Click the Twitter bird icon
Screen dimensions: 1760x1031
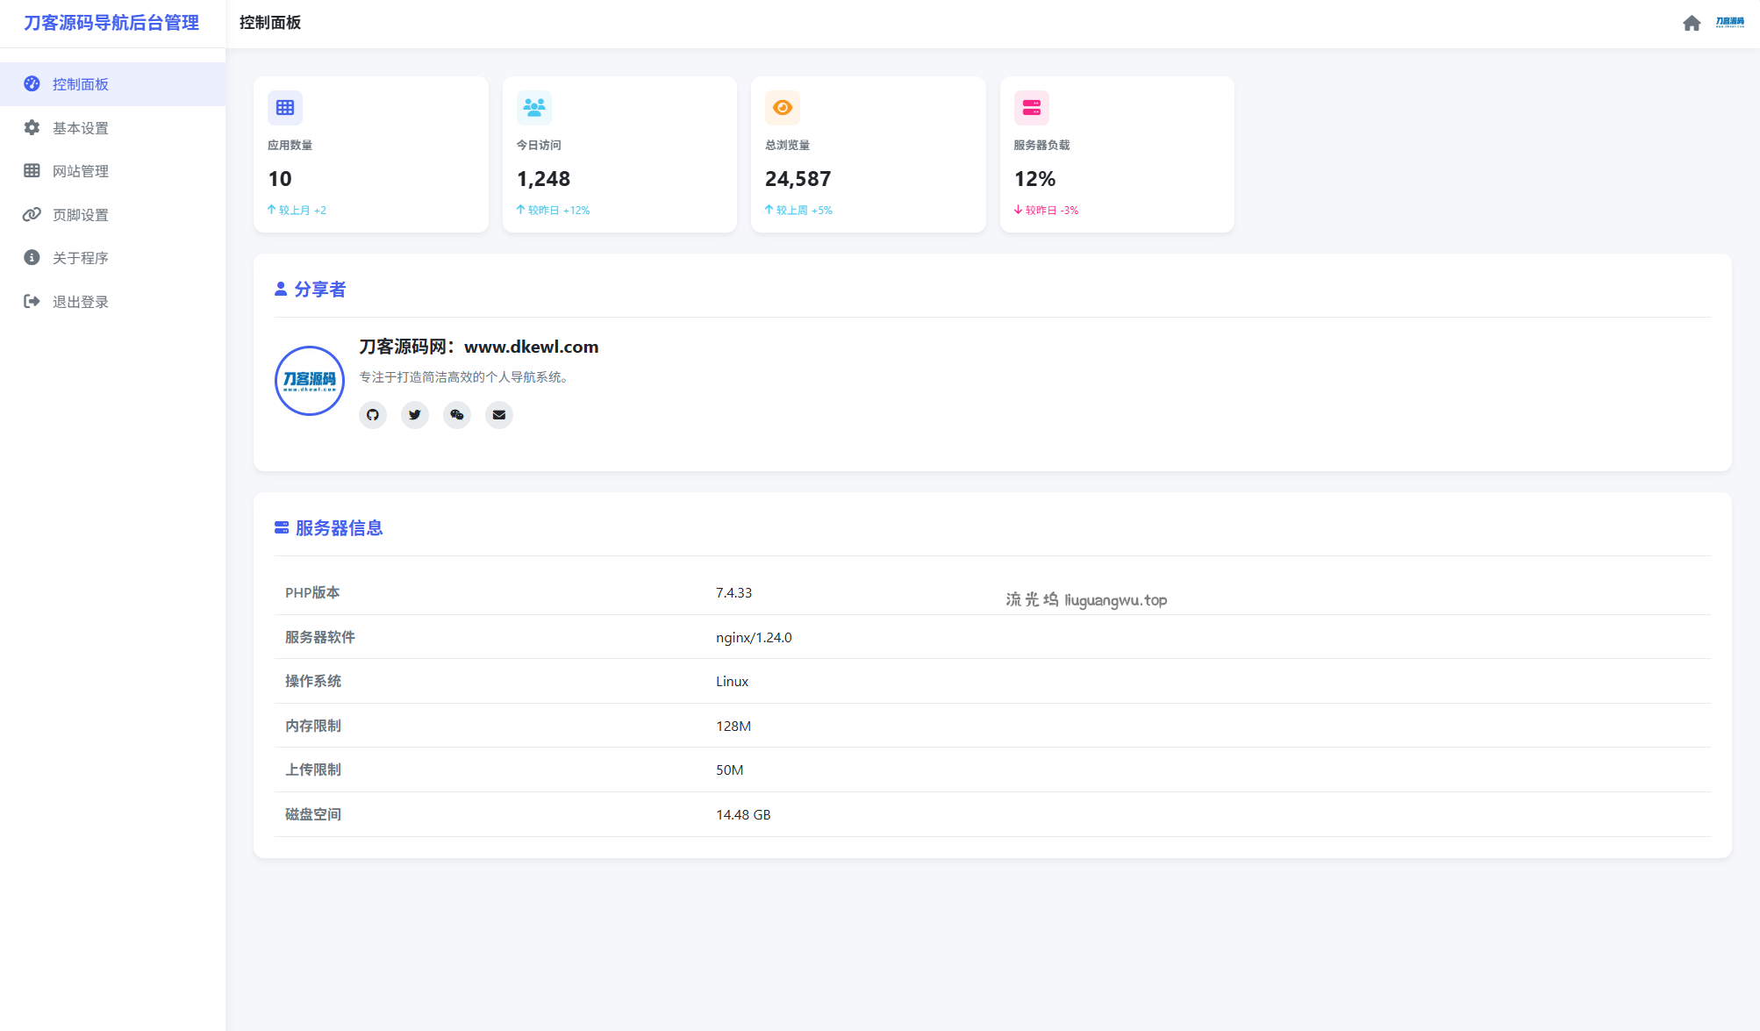[415, 415]
